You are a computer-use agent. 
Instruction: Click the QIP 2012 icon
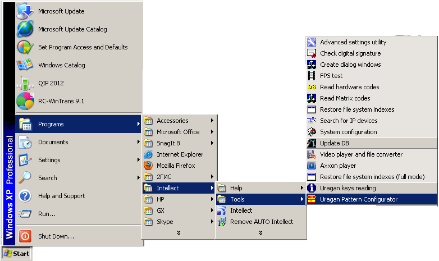point(25,83)
